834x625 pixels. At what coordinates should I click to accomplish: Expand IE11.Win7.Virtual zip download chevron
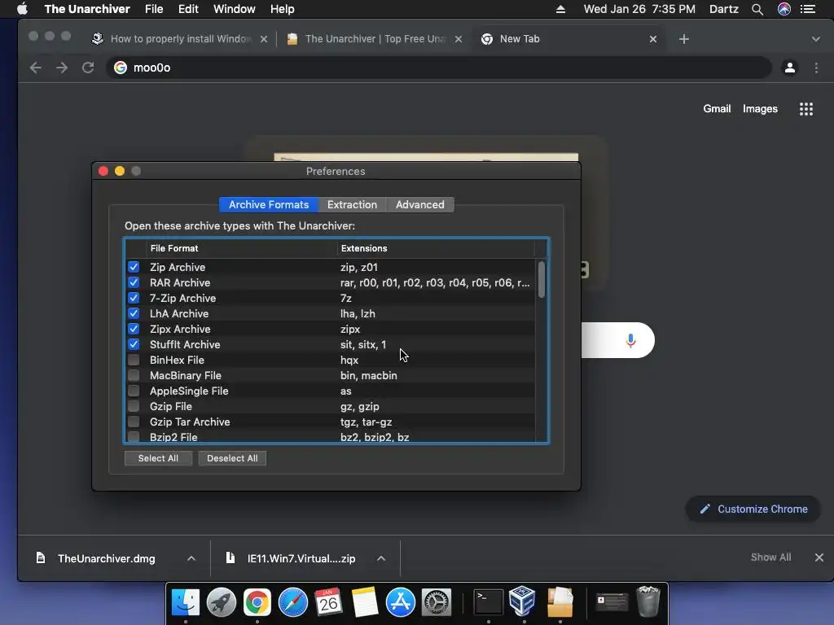[381, 558]
